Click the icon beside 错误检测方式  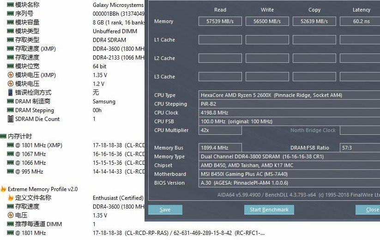point(11,92)
